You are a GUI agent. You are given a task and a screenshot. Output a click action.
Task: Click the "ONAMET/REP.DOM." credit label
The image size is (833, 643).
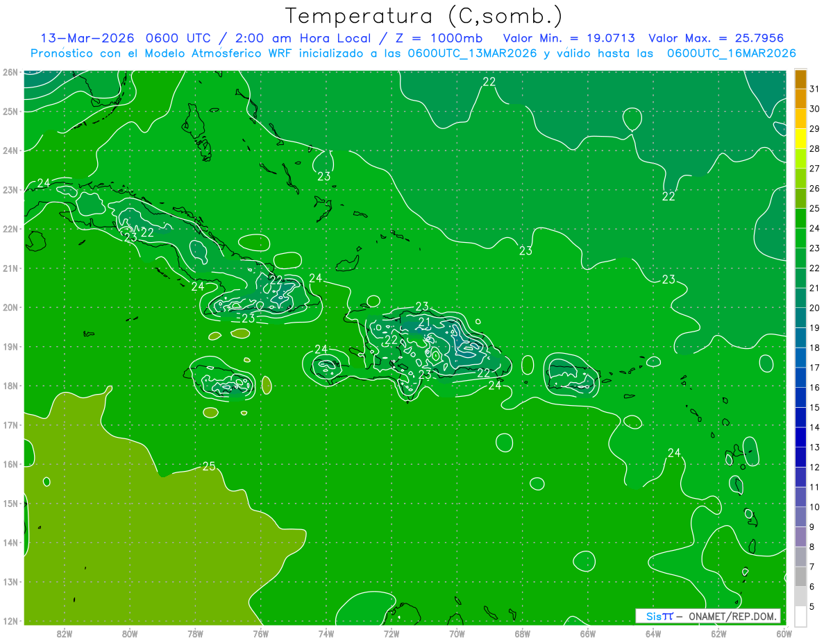coord(732,616)
